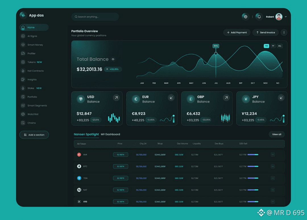Select Smart Money sidebar icon
Viewport: 307px width, 220px height.
pos(23,45)
